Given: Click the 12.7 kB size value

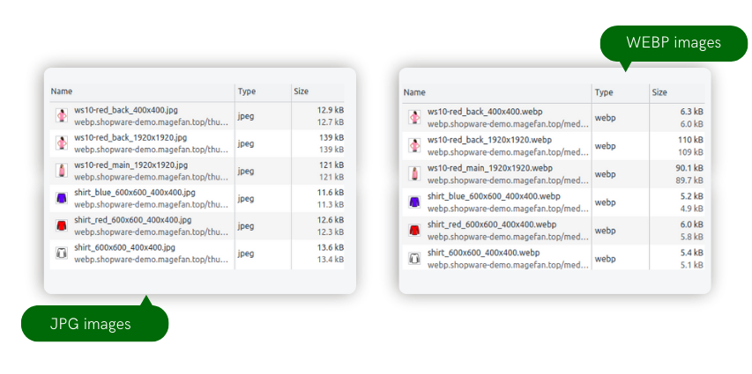Looking at the screenshot, I should (331, 121).
